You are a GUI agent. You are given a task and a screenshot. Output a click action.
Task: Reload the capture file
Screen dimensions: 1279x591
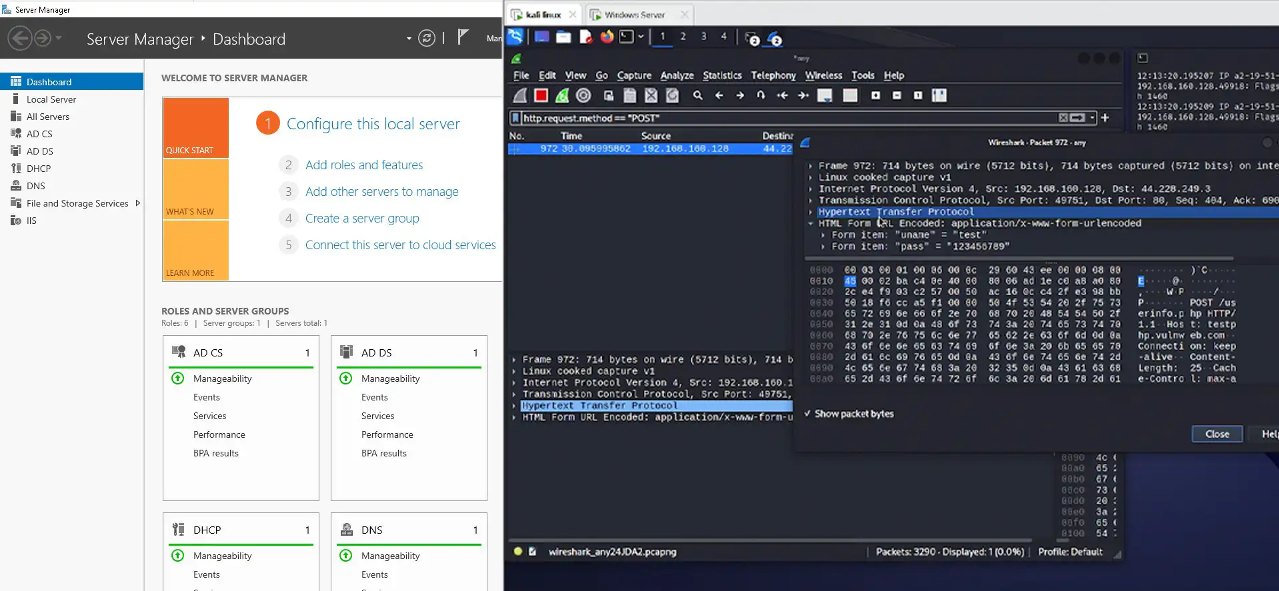(x=672, y=96)
